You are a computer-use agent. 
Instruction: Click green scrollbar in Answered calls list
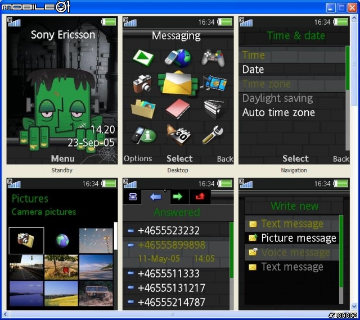click(x=231, y=250)
